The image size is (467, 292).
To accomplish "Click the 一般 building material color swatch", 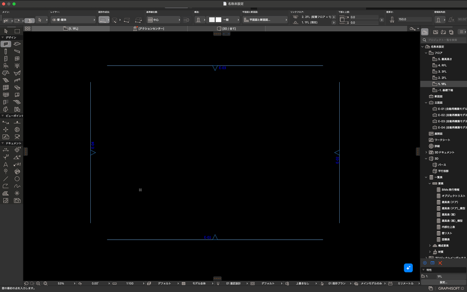I will [x=215, y=20].
